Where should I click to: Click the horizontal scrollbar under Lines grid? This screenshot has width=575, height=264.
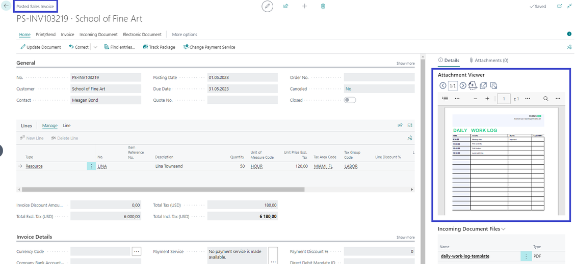point(163,189)
